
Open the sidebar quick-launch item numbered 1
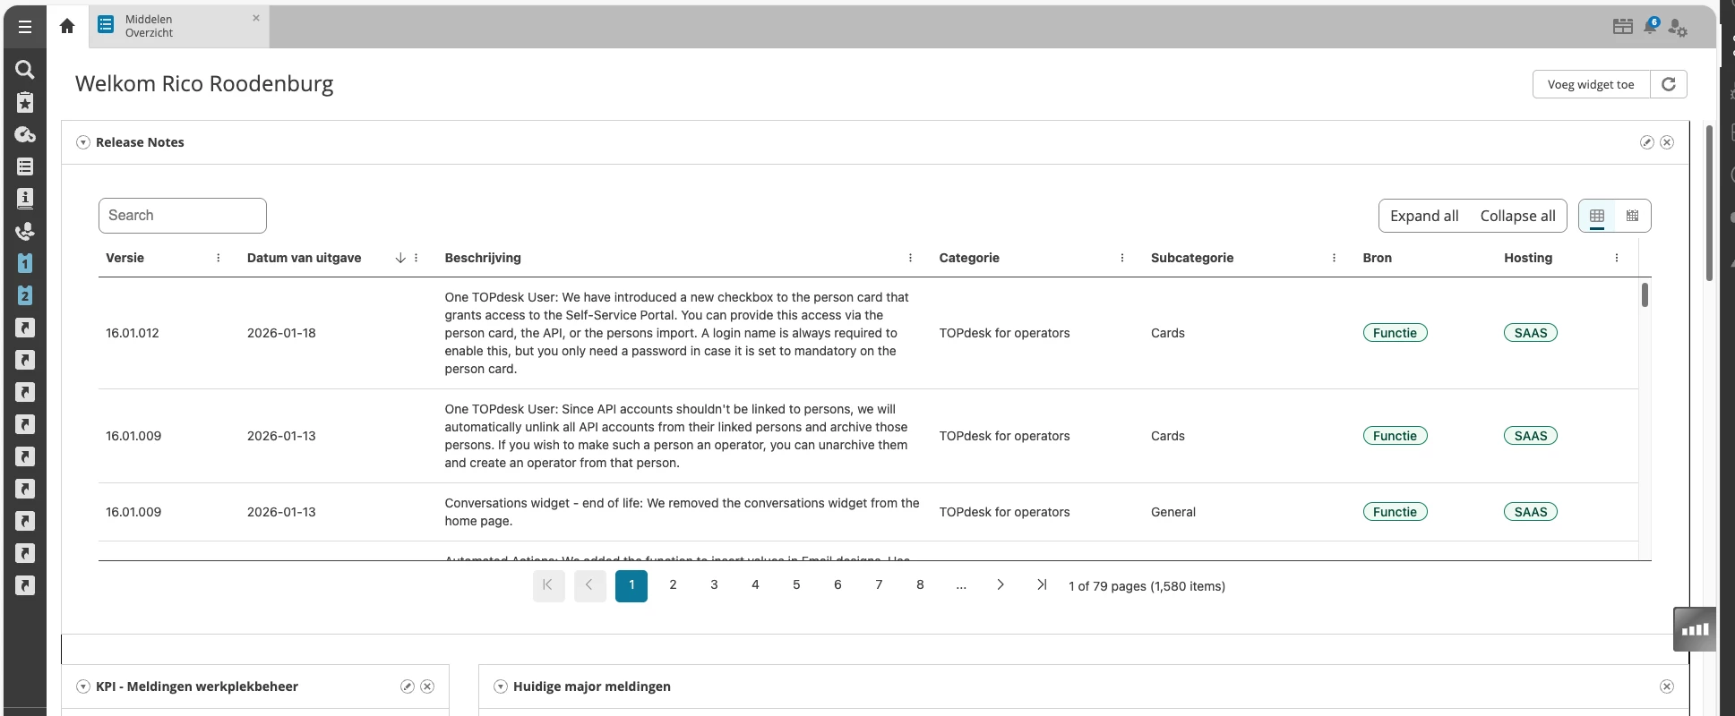coord(25,263)
